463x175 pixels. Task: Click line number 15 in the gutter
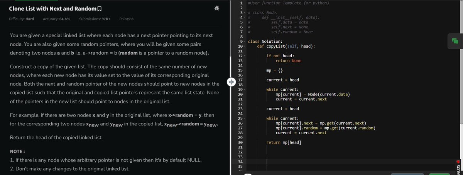pos(240,70)
